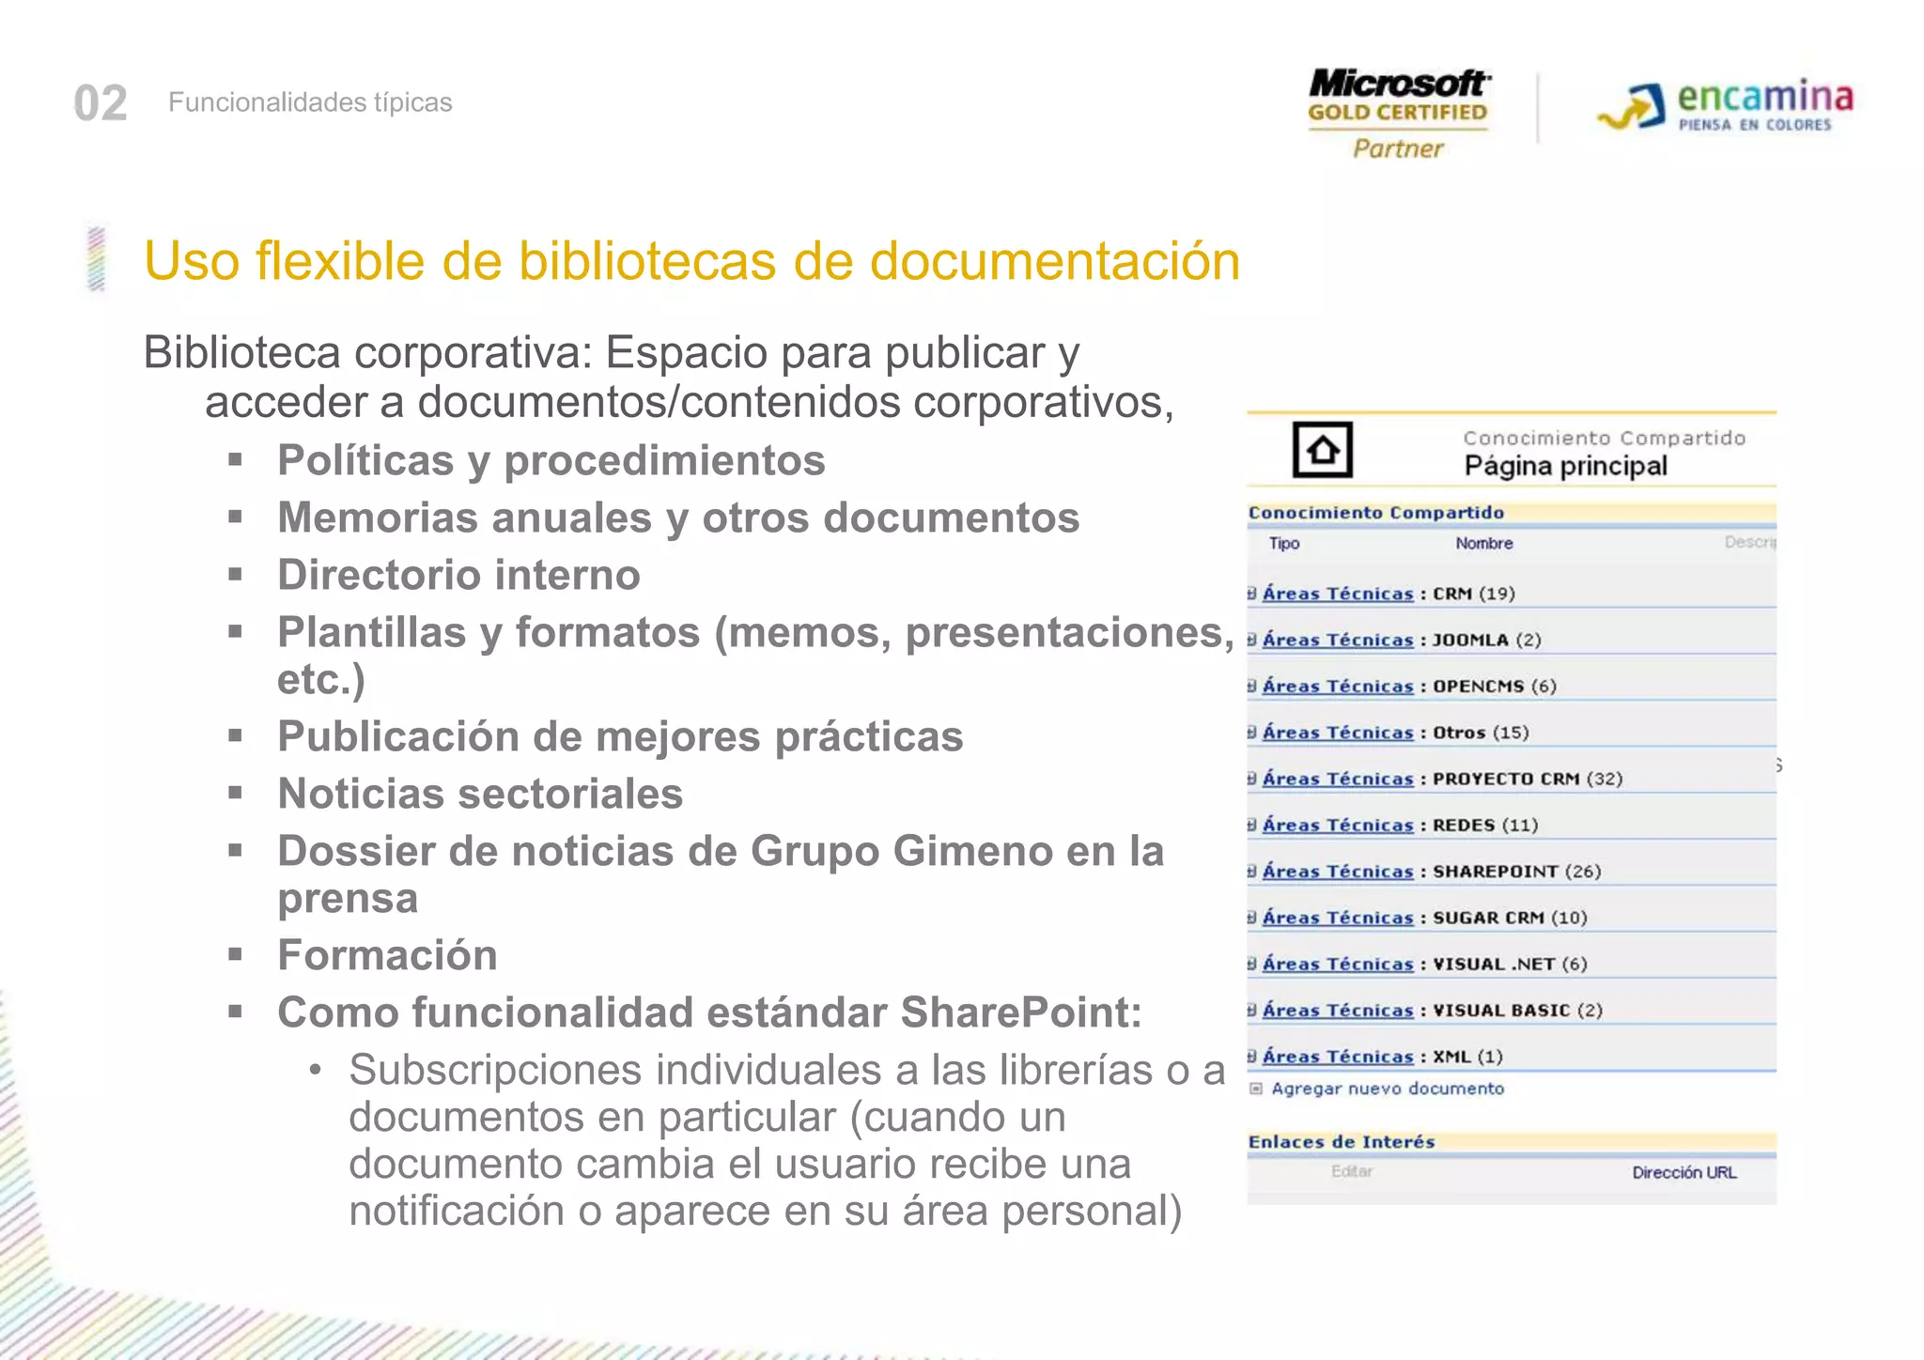Click the Conocimiento Compartido breadcrumb above Página principal

click(1604, 438)
